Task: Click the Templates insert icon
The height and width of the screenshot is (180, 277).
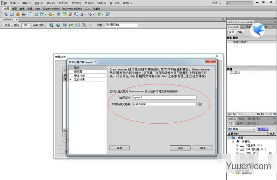Action: (100, 14)
